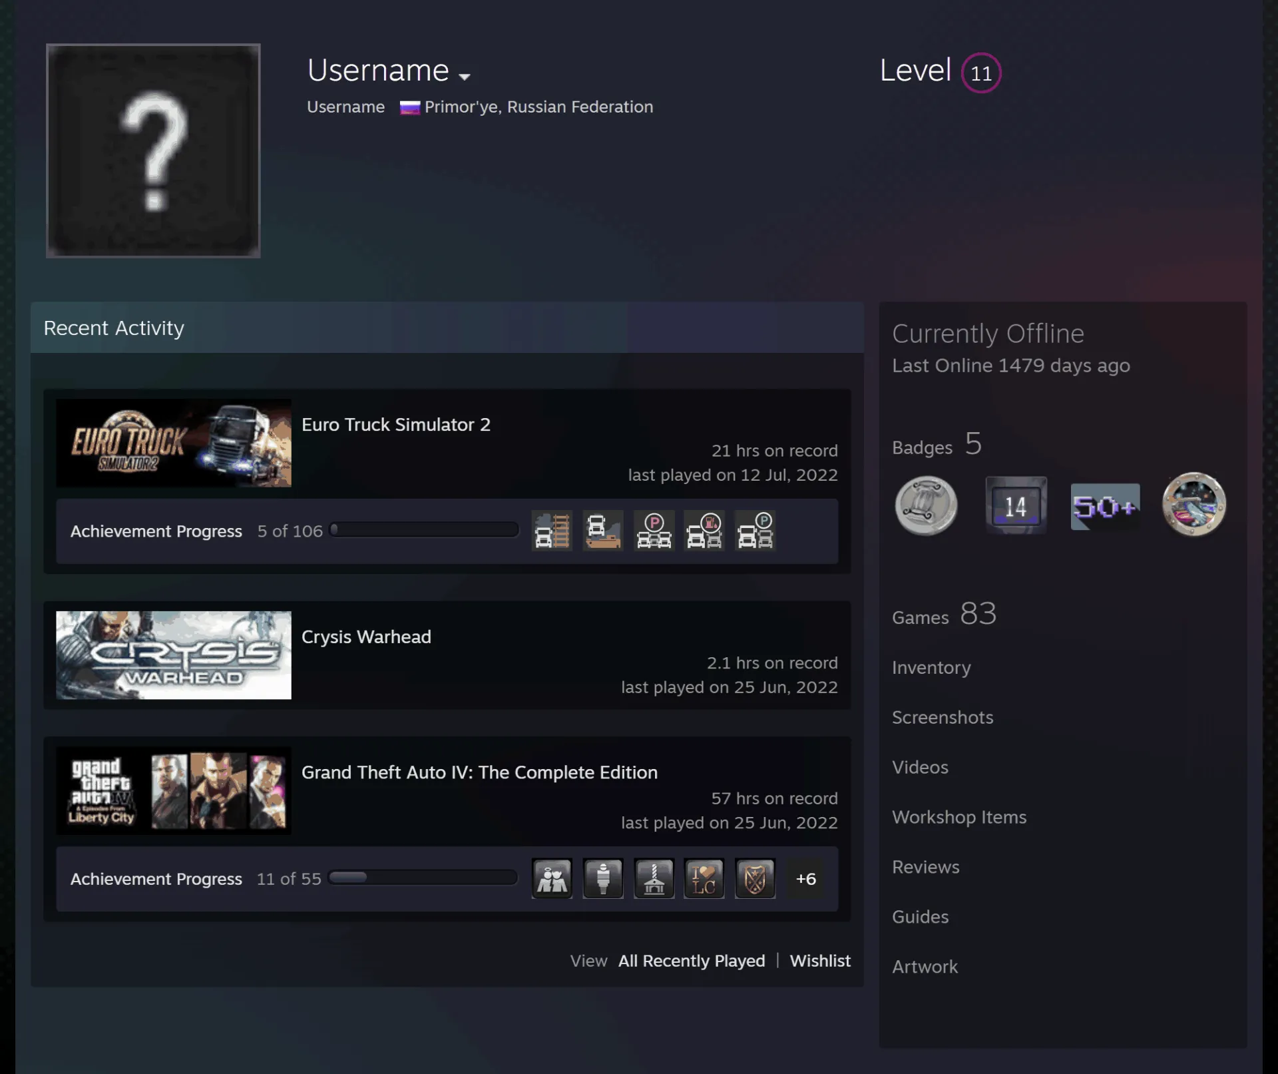Click the 14 years of service badge

tap(1016, 505)
